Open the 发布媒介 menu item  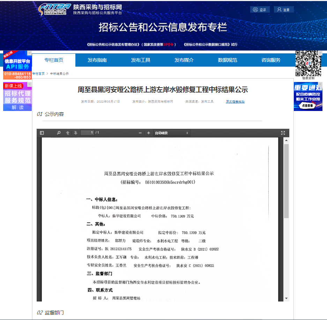point(184,60)
